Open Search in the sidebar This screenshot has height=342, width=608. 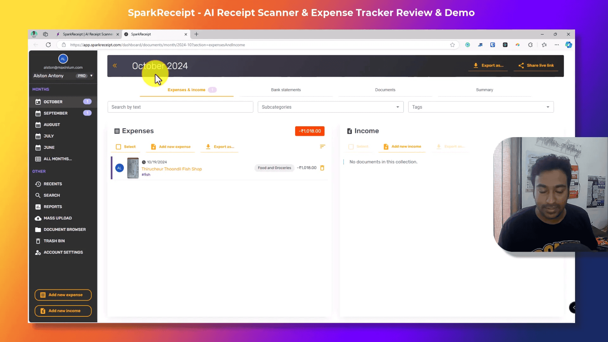point(63,195)
